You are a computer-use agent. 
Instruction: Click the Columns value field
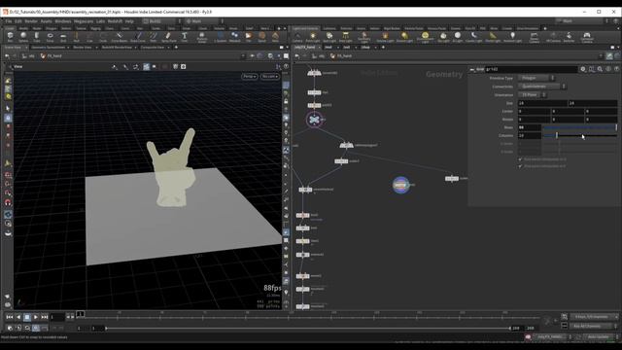pos(530,136)
